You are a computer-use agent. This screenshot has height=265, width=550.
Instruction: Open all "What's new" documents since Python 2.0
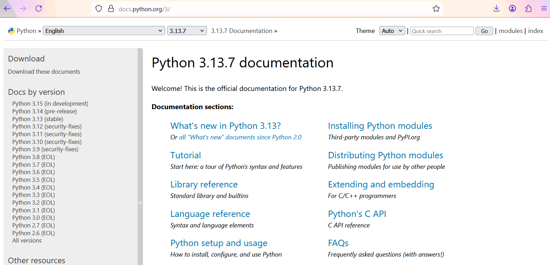(240, 137)
